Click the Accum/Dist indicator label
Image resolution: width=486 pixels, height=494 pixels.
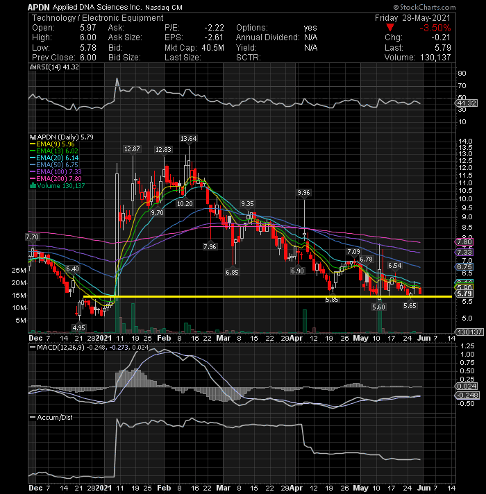click(55, 417)
